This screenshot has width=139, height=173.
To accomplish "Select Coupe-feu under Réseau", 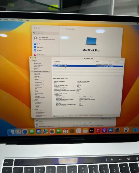I will pos(38,104).
